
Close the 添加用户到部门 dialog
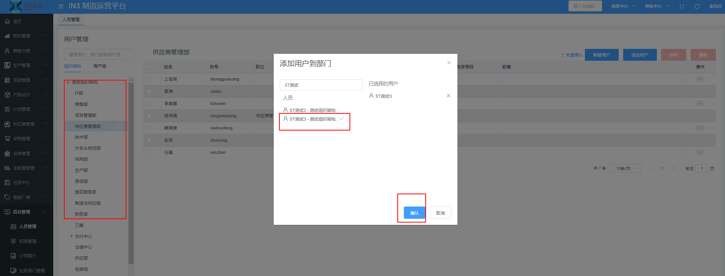(x=449, y=63)
